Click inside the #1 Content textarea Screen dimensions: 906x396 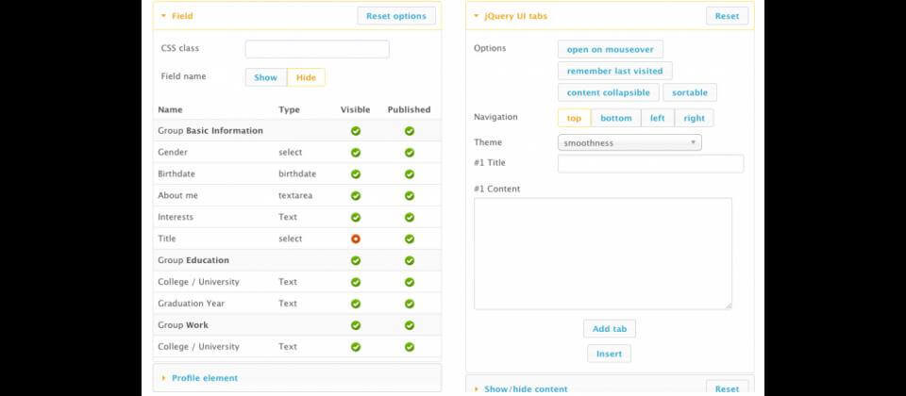(603, 254)
